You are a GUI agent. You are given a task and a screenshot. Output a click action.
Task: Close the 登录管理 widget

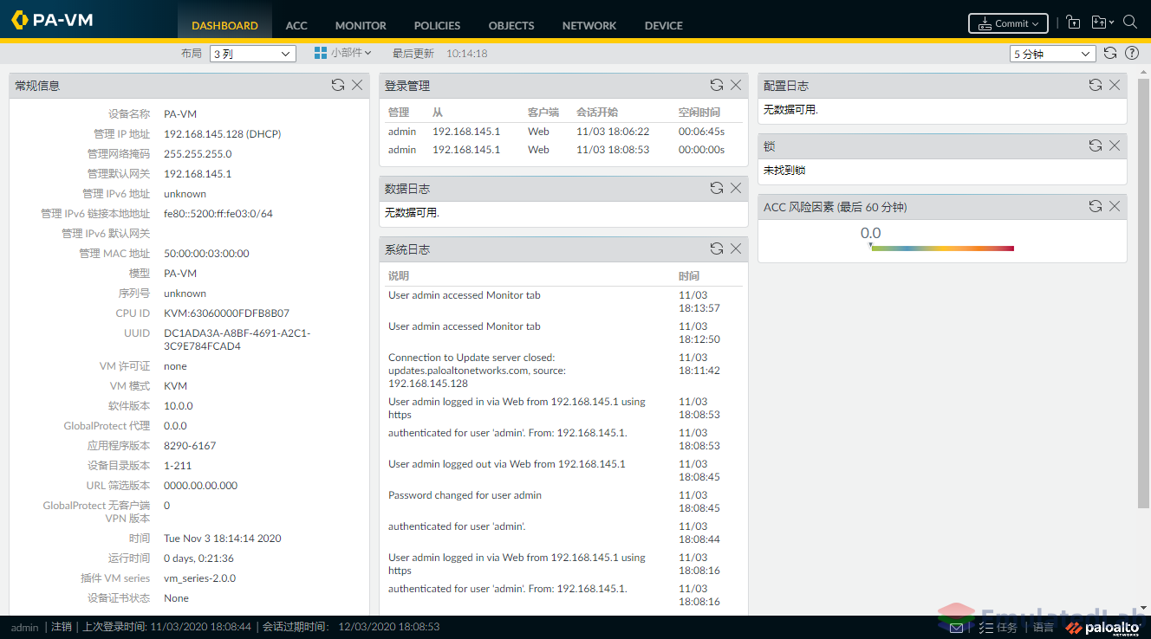tap(736, 85)
